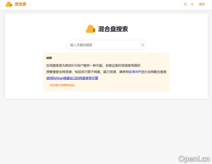Screen dimensions: 212x164
Task: Click the large cloud logo above search
Action: (x=91, y=29)
